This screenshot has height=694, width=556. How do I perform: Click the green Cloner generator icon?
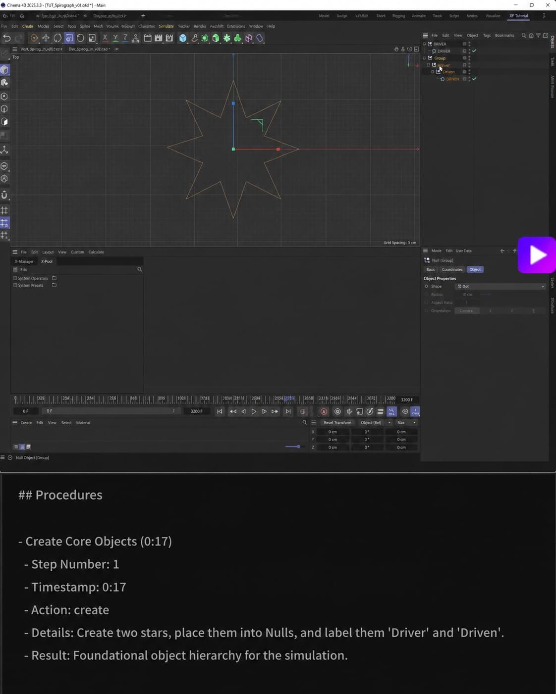[x=205, y=38]
